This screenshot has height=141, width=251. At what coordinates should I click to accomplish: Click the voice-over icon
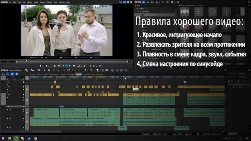(x=102, y=70)
